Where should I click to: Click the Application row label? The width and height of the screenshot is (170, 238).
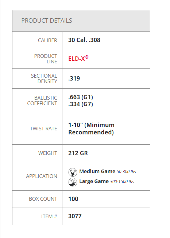point(42,176)
